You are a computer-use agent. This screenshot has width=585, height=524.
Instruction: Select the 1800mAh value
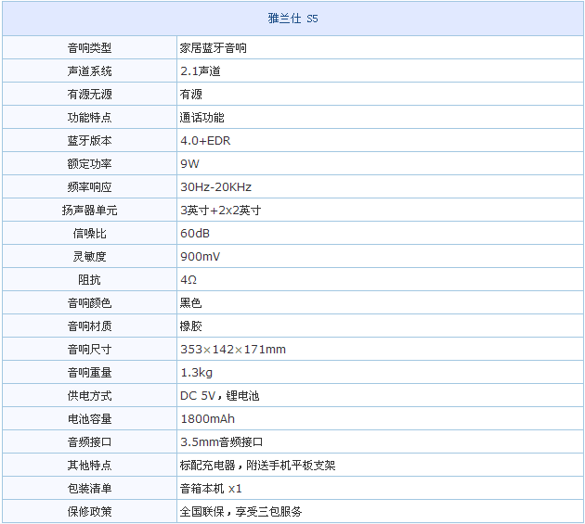click(x=207, y=419)
